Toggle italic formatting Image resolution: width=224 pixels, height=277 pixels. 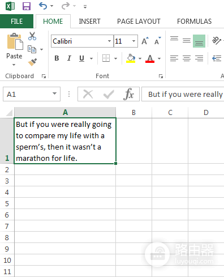tap(69, 58)
